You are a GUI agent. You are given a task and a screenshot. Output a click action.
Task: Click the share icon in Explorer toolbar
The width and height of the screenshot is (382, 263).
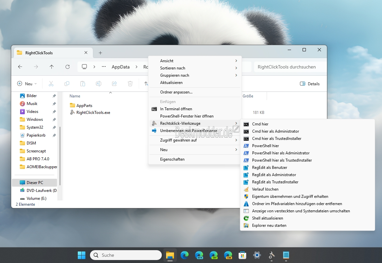click(114, 84)
